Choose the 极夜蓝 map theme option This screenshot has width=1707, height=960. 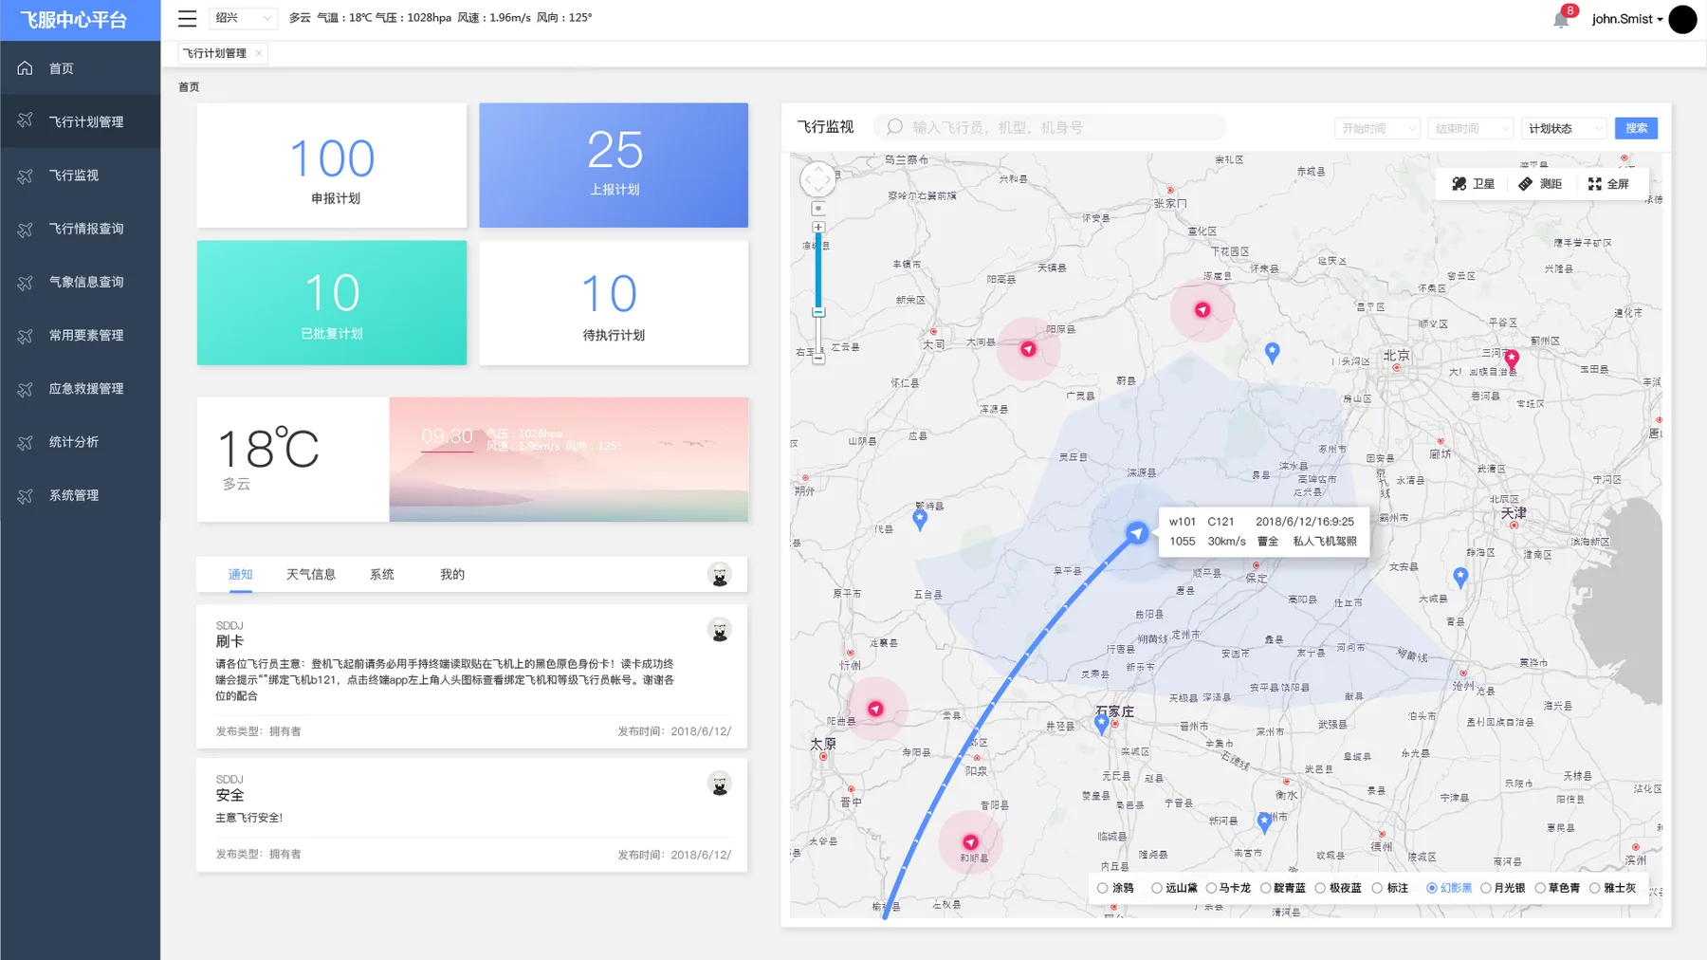(x=1338, y=888)
